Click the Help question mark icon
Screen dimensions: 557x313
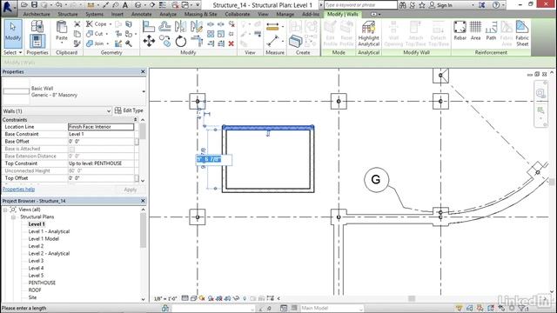click(x=496, y=5)
